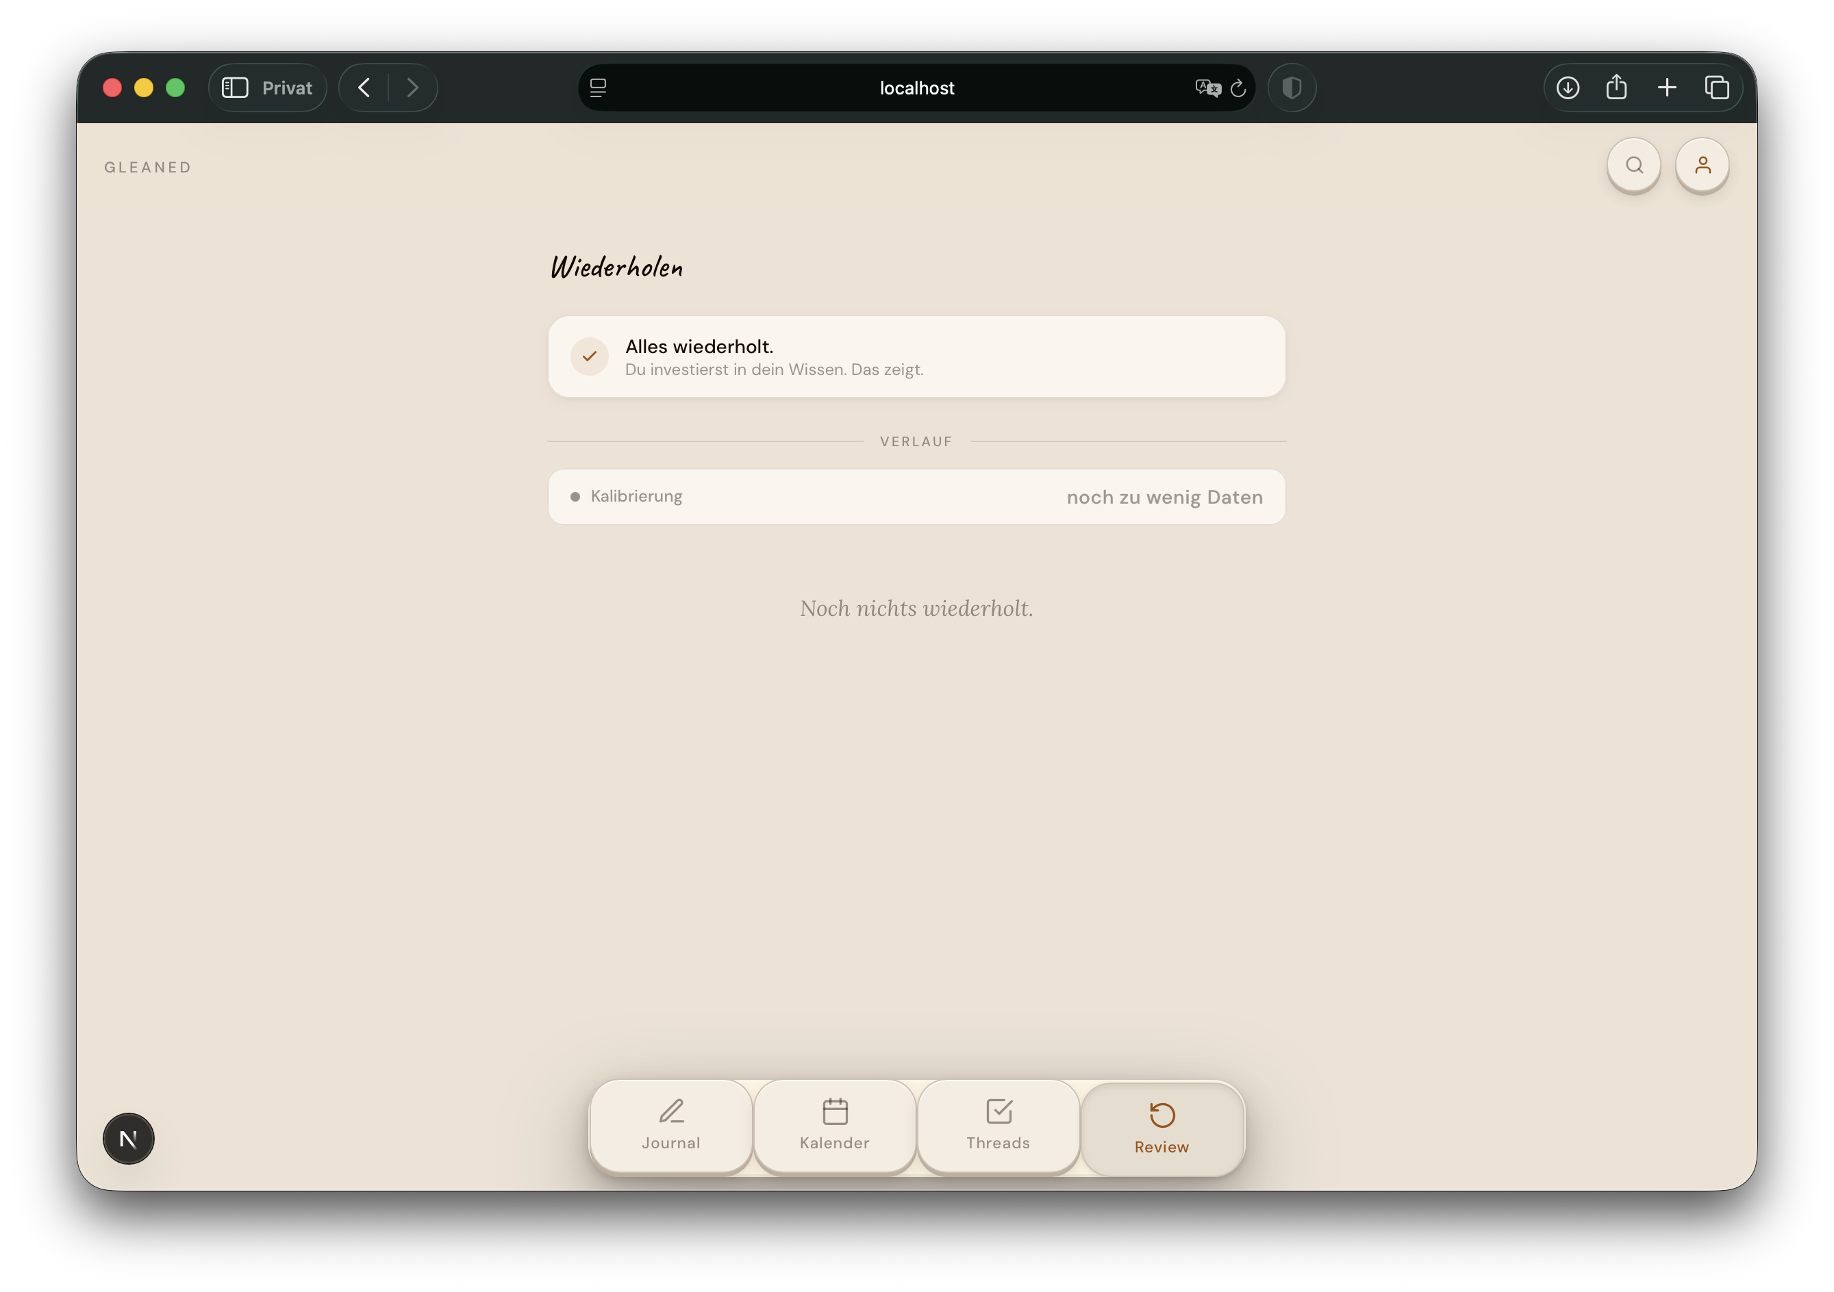
Task: Open the privacy shield icon
Action: point(1292,88)
